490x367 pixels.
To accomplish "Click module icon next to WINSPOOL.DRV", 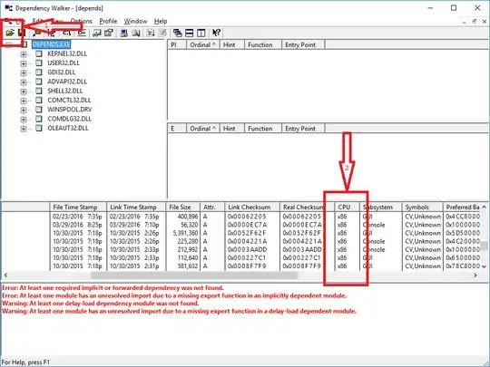I will click(x=39, y=110).
